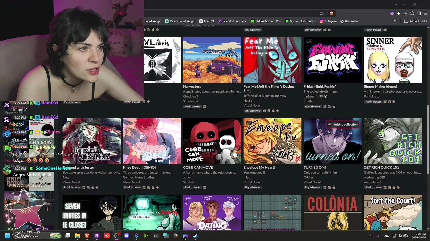Viewport: 430px width, 241px height.
Task: Open the Stream - Kick Dashboard bookmark
Action: click(x=301, y=21)
